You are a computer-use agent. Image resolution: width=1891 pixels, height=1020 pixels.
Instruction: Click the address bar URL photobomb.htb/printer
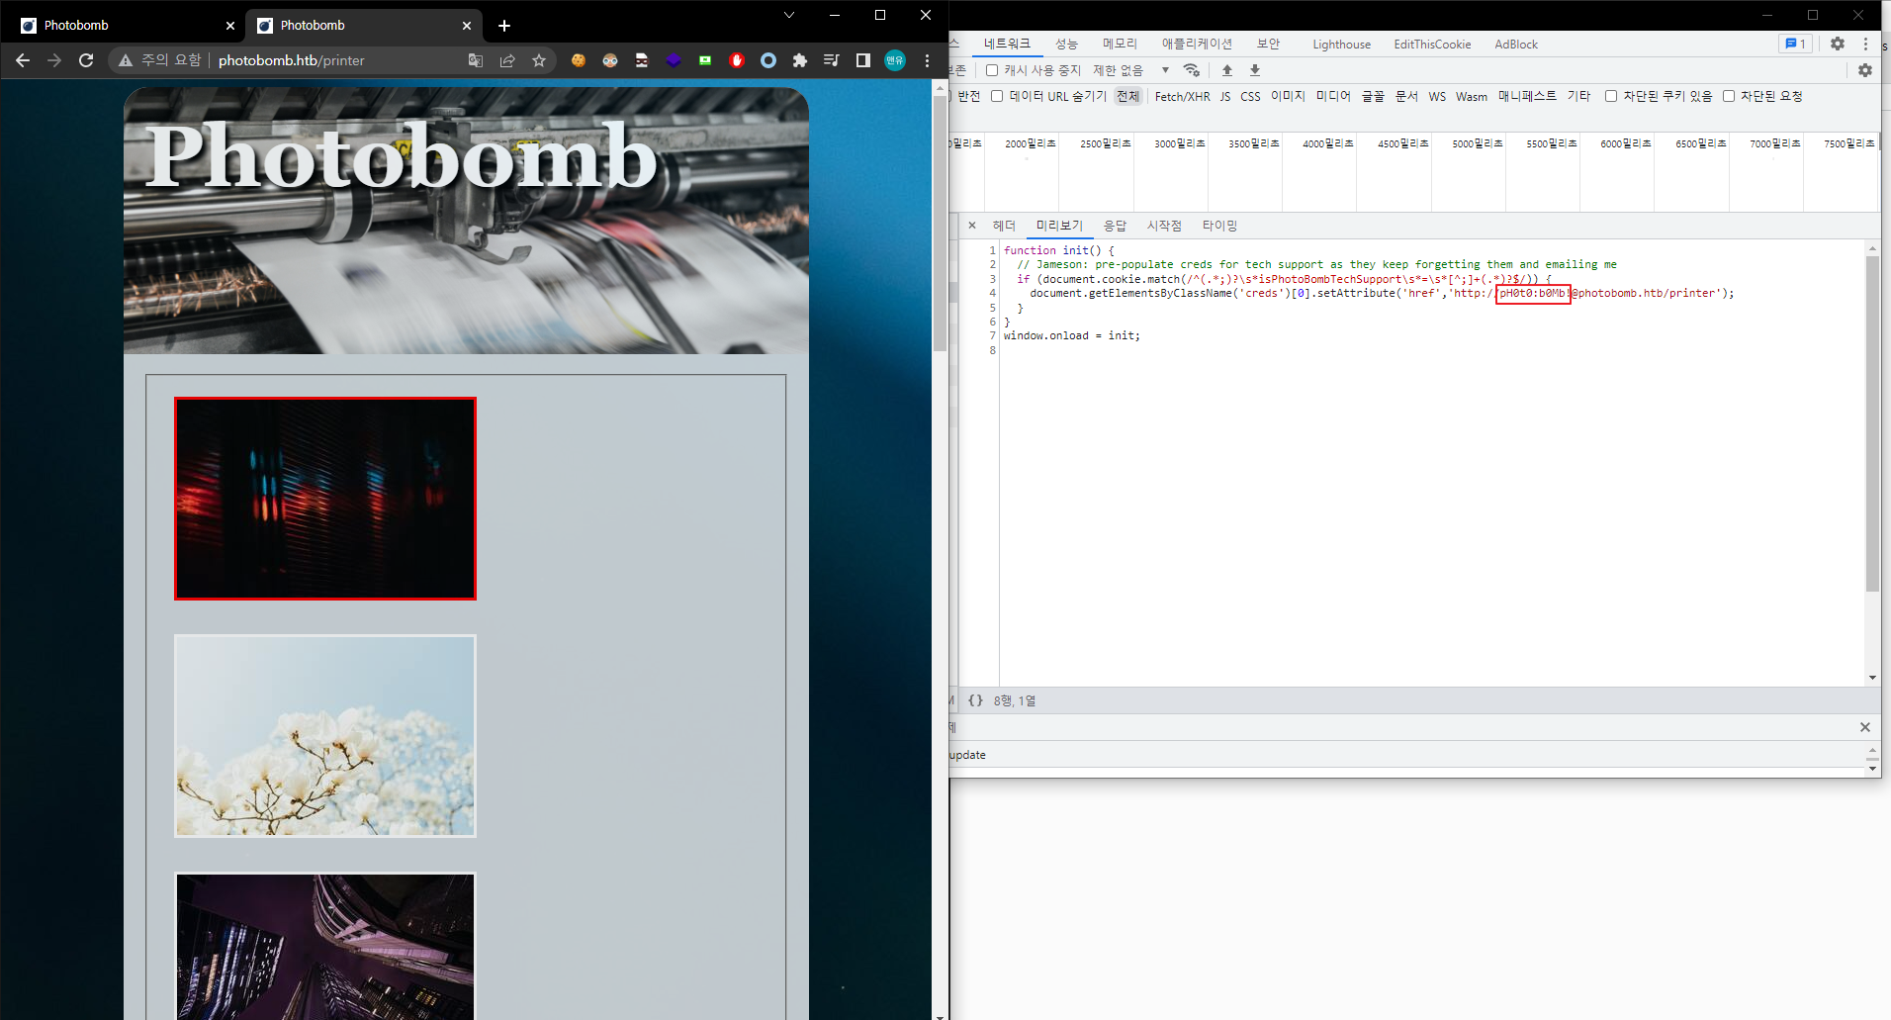(292, 60)
